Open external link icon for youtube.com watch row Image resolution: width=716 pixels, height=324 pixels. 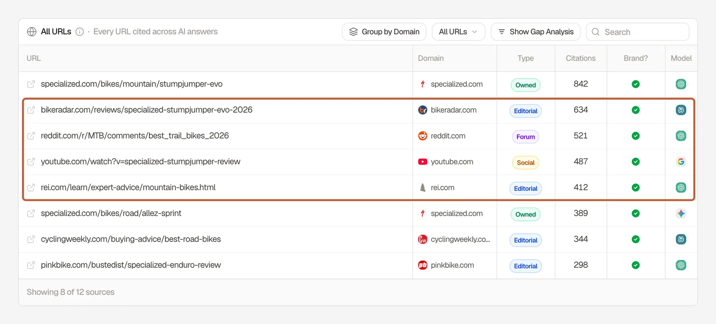click(x=31, y=162)
